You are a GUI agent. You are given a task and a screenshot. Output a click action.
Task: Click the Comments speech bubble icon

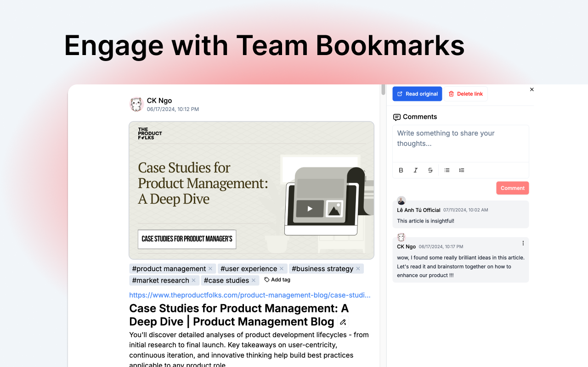click(x=396, y=117)
